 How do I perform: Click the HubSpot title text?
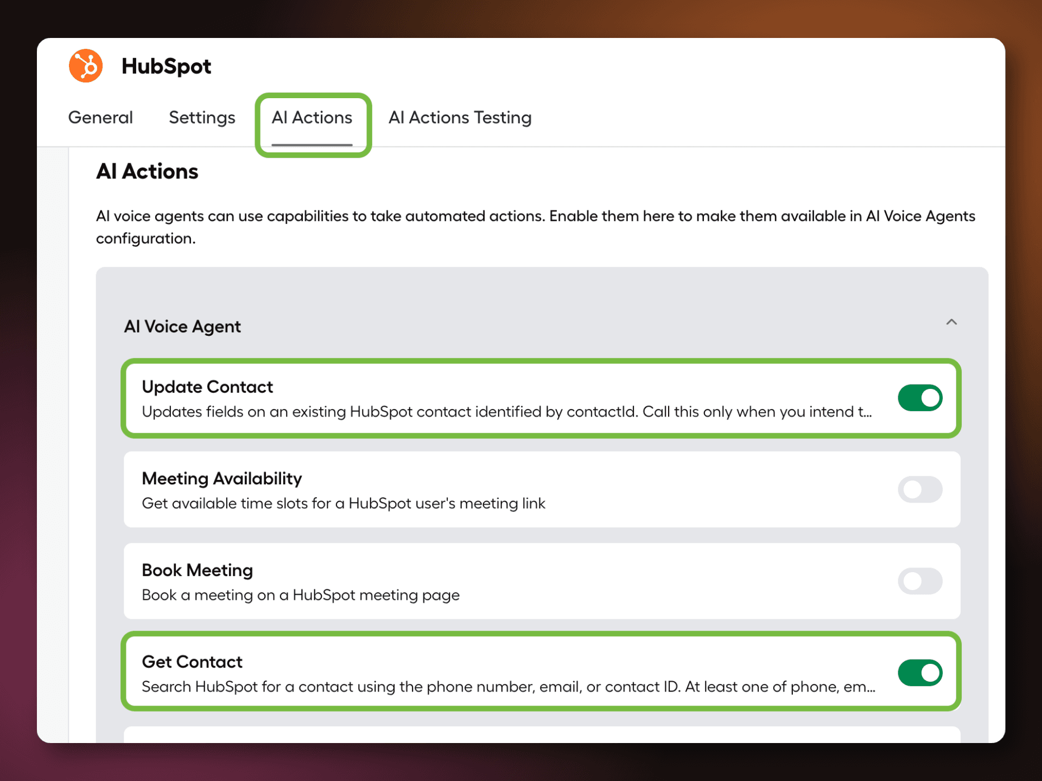click(x=166, y=66)
